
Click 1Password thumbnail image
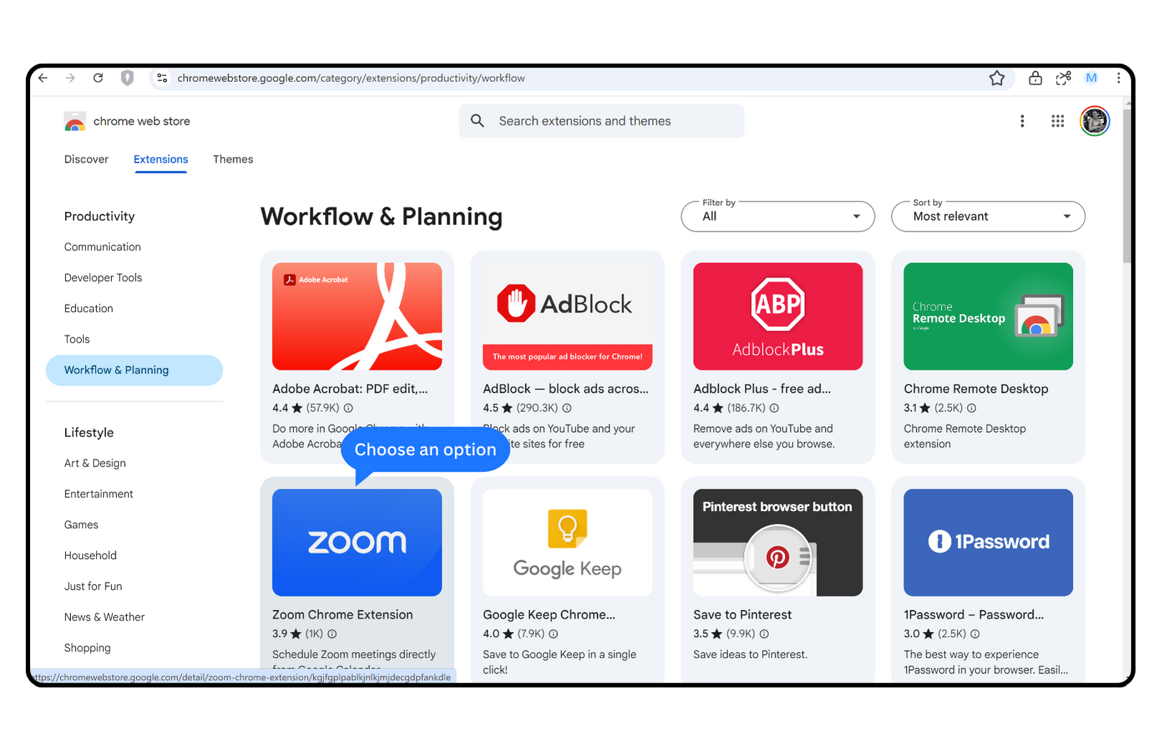tap(988, 542)
